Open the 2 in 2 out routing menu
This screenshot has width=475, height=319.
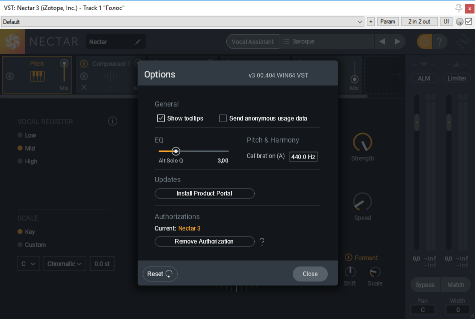pos(419,21)
